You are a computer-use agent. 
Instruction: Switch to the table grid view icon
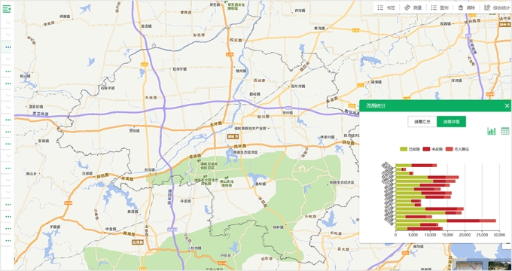point(505,131)
